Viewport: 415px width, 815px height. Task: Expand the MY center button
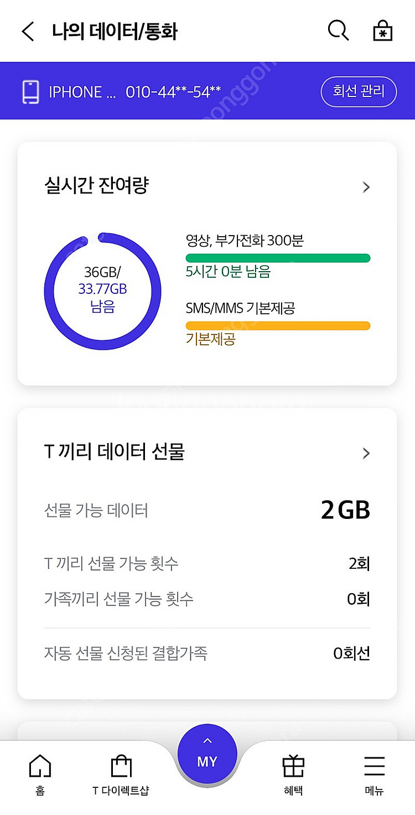pos(207,755)
